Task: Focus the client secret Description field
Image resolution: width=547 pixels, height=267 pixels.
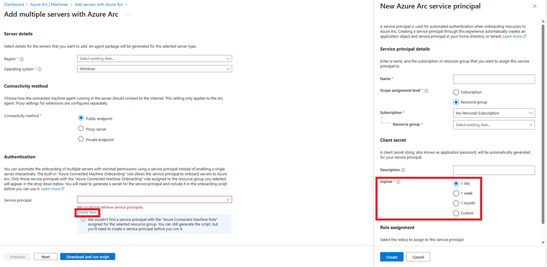Action: pos(494,170)
